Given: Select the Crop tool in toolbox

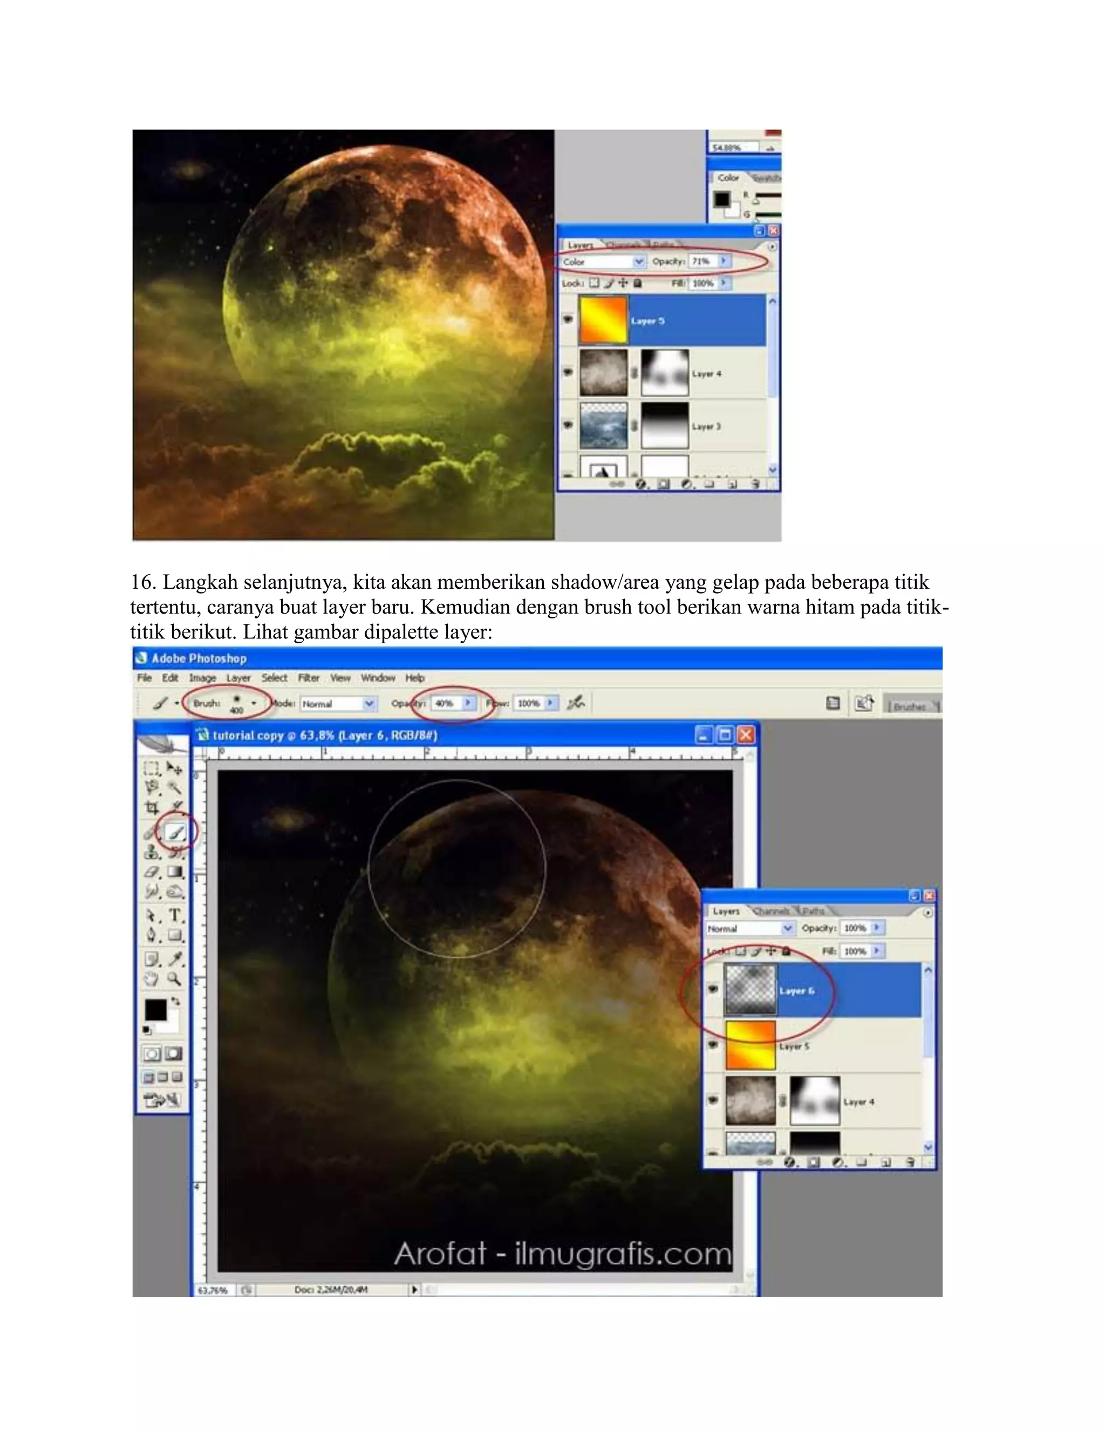Looking at the screenshot, I should pyautogui.click(x=152, y=807).
